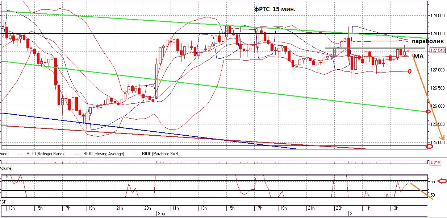Click the Price pane label
The width and height of the screenshot is (447, 218).
click(x=4, y=154)
